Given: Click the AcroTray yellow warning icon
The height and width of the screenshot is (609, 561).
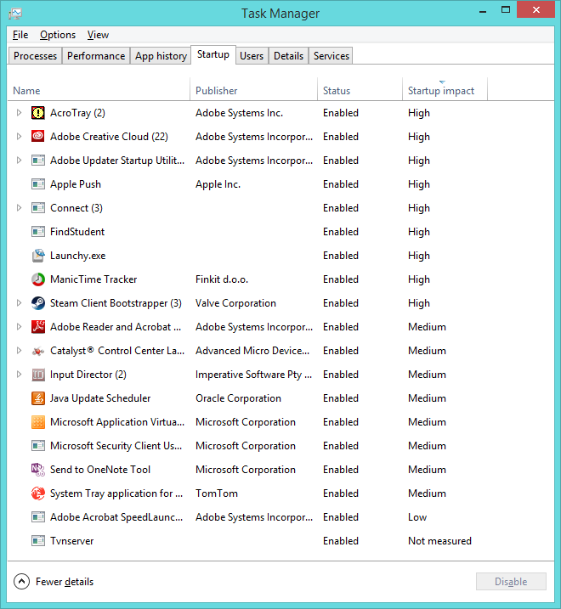Looking at the screenshot, I should (x=38, y=113).
